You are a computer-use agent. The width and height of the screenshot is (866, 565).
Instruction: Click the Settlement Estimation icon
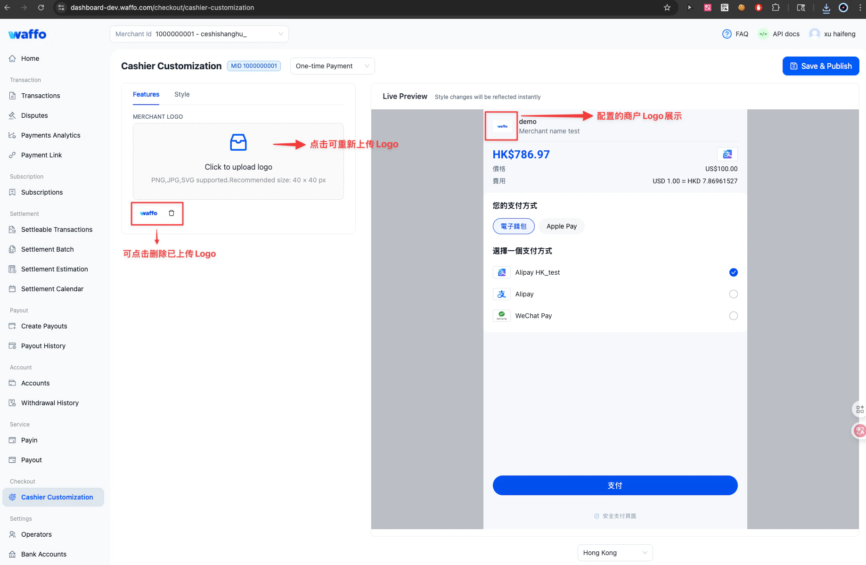(12, 269)
